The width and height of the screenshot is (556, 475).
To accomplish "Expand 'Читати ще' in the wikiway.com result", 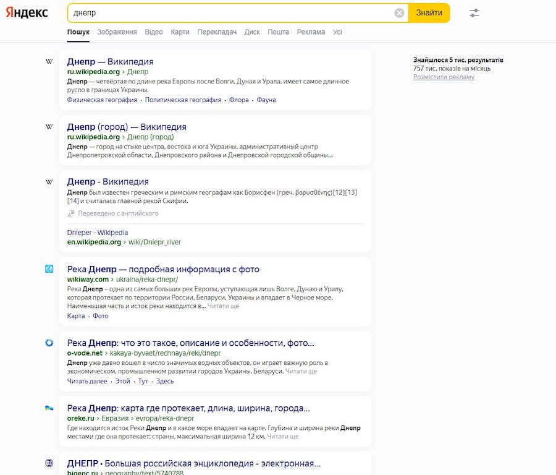I will point(223,306).
